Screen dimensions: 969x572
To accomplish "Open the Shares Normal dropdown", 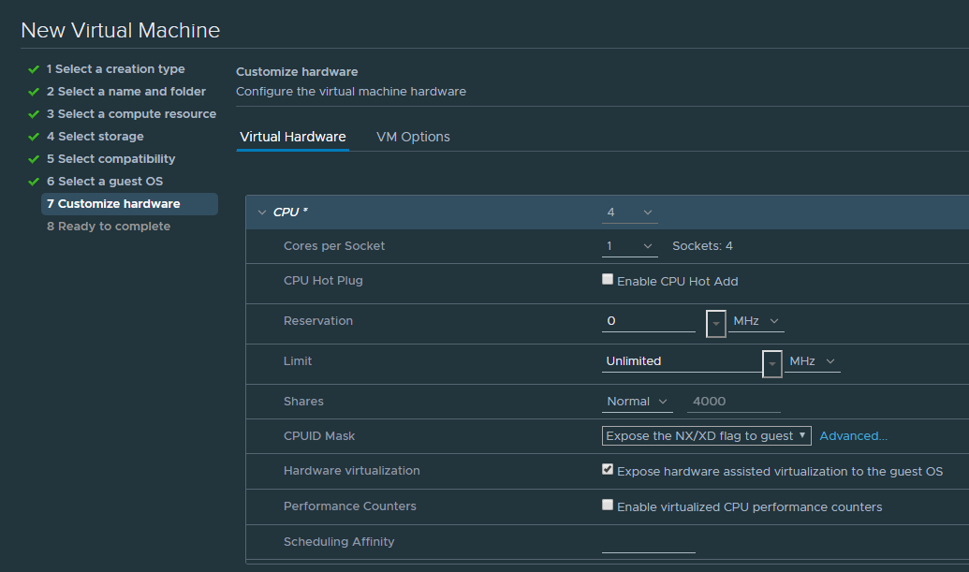I will click(x=638, y=402).
